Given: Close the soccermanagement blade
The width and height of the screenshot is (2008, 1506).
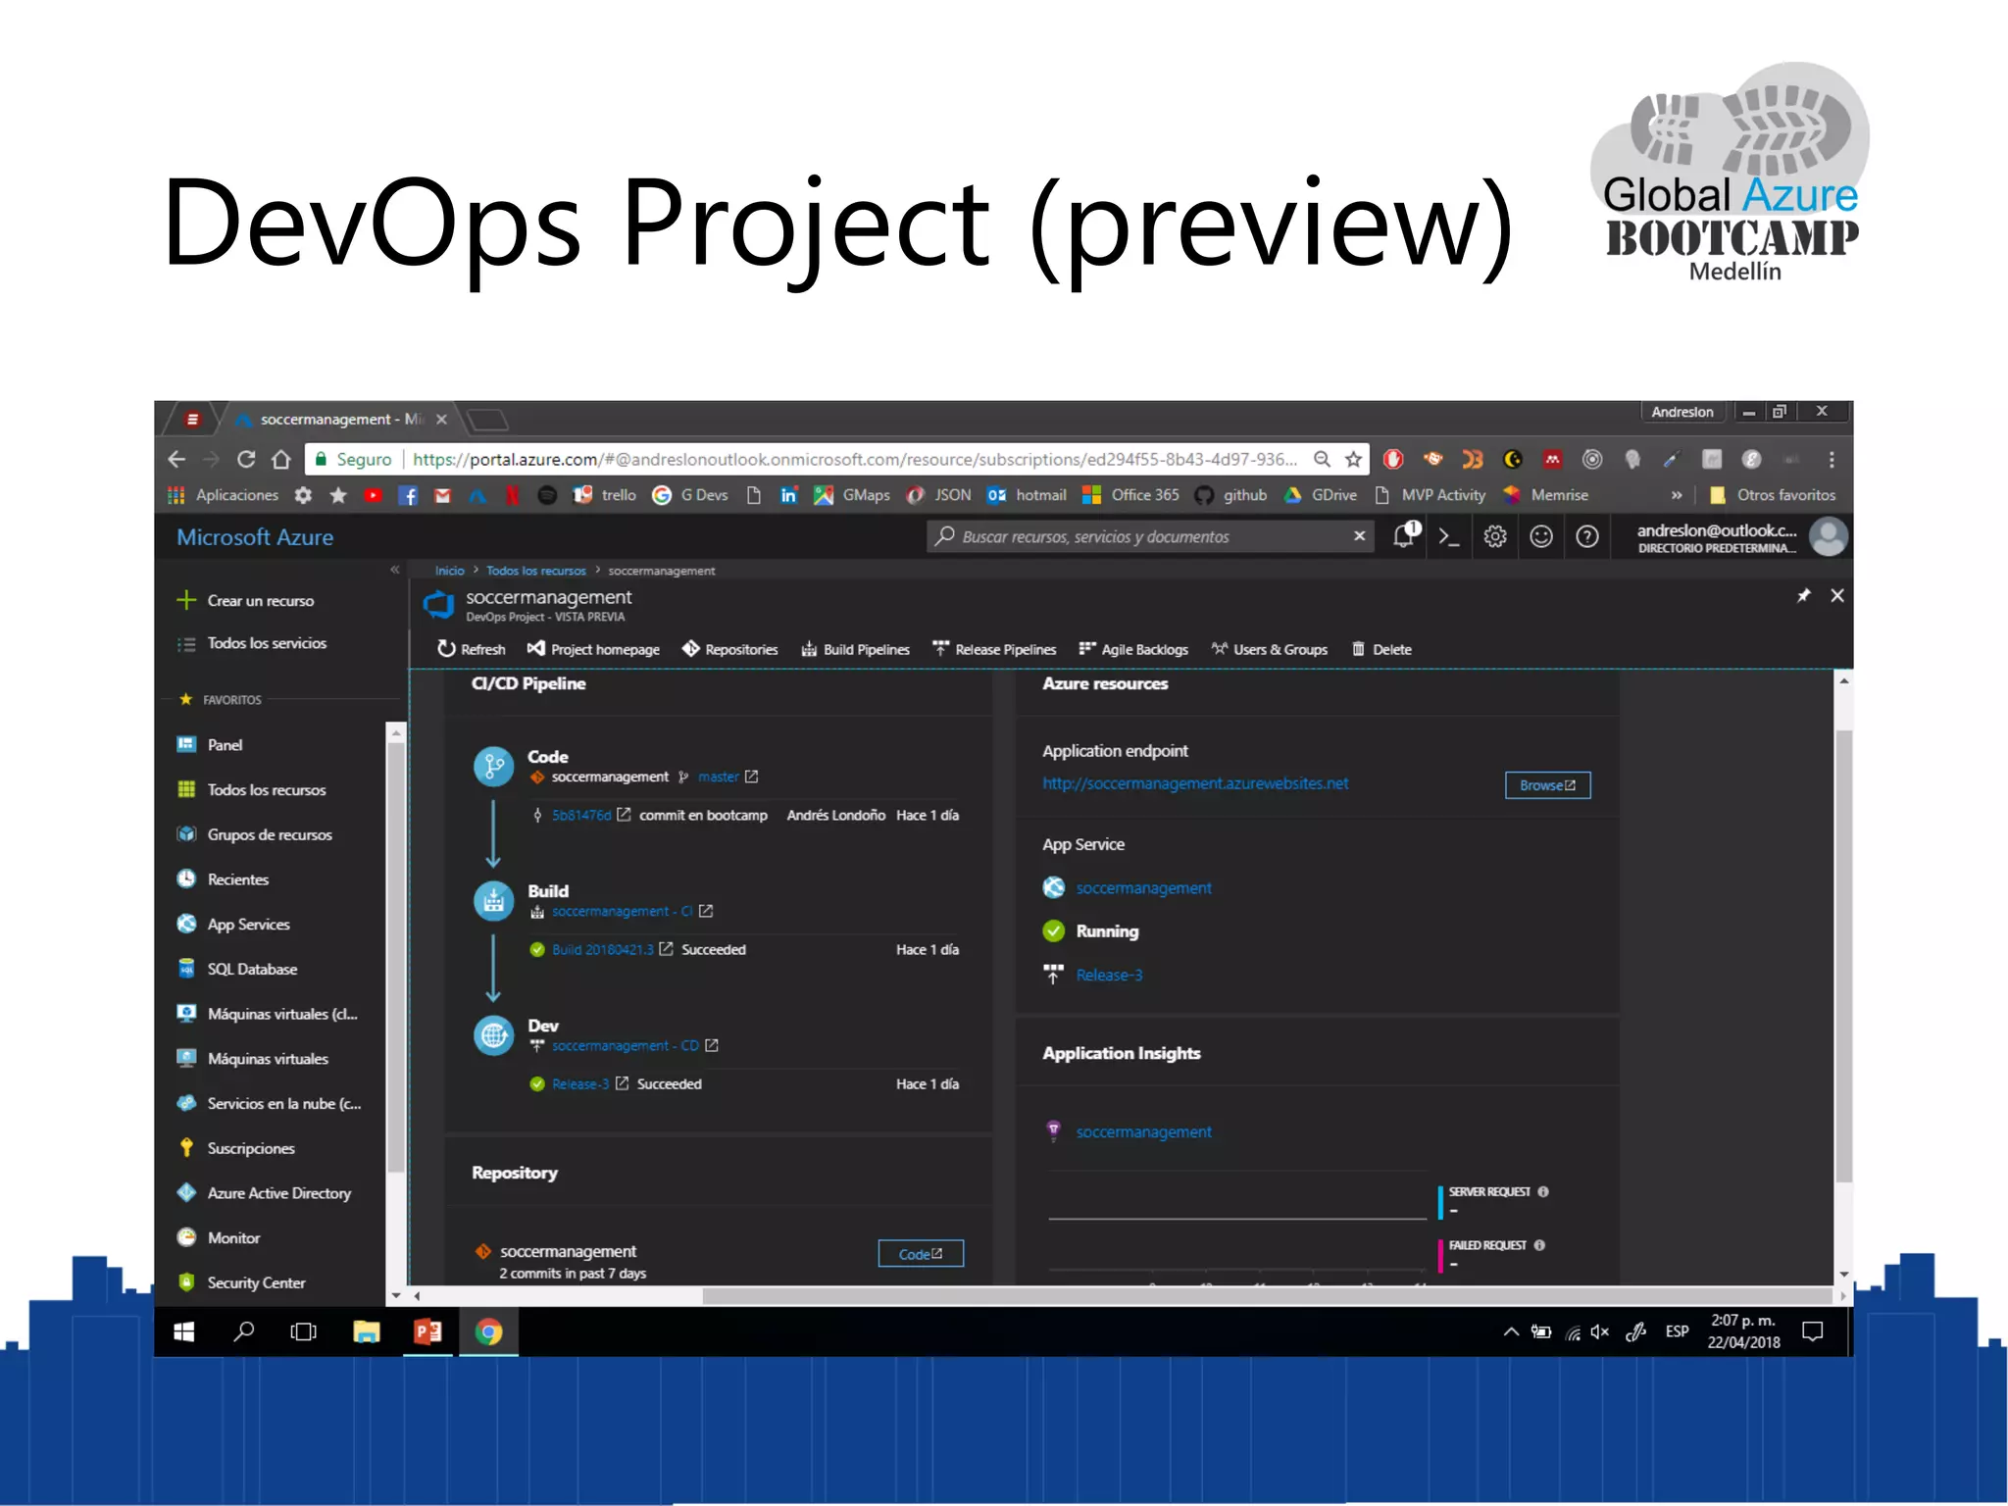Looking at the screenshot, I should point(1836,595).
